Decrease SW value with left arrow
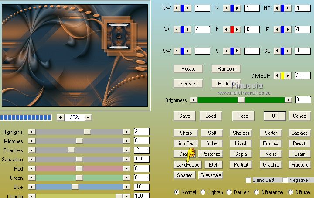 tap(177, 51)
